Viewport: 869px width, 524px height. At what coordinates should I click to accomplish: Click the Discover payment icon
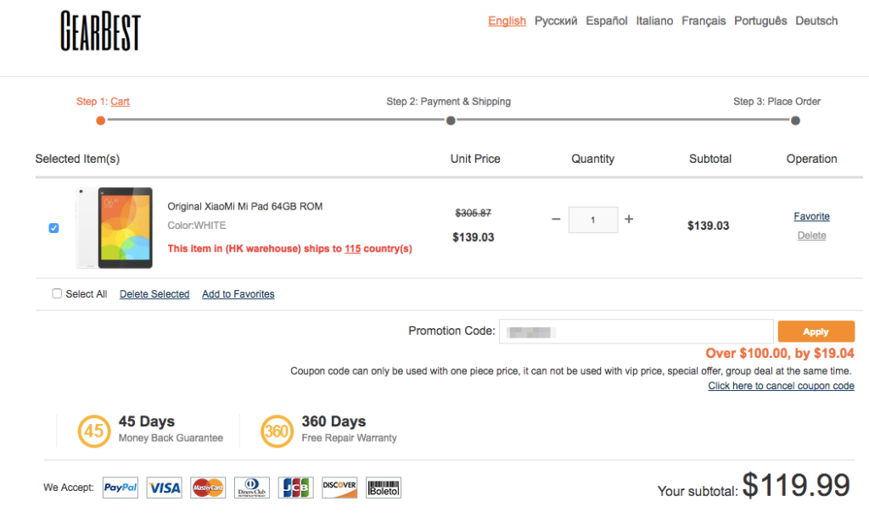pyautogui.click(x=339, y=488)
